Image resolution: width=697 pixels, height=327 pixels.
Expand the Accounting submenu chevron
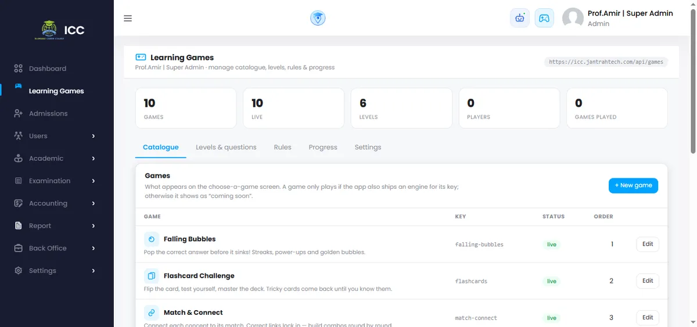click(94, 203)
